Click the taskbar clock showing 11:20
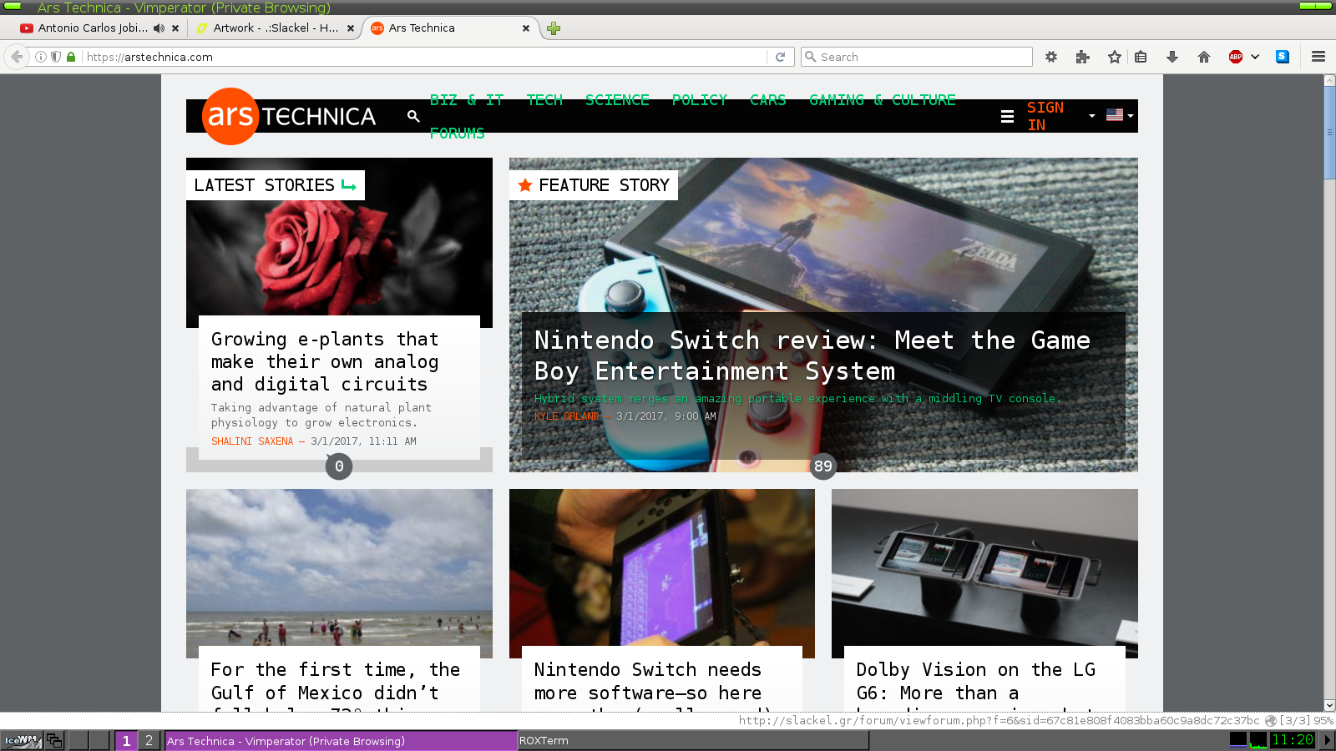The image size is (1336, 751). [1293, 739]
